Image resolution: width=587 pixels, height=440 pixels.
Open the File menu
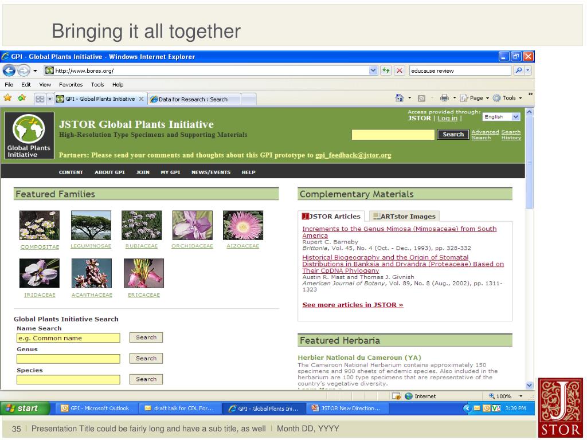pos(9,85)
